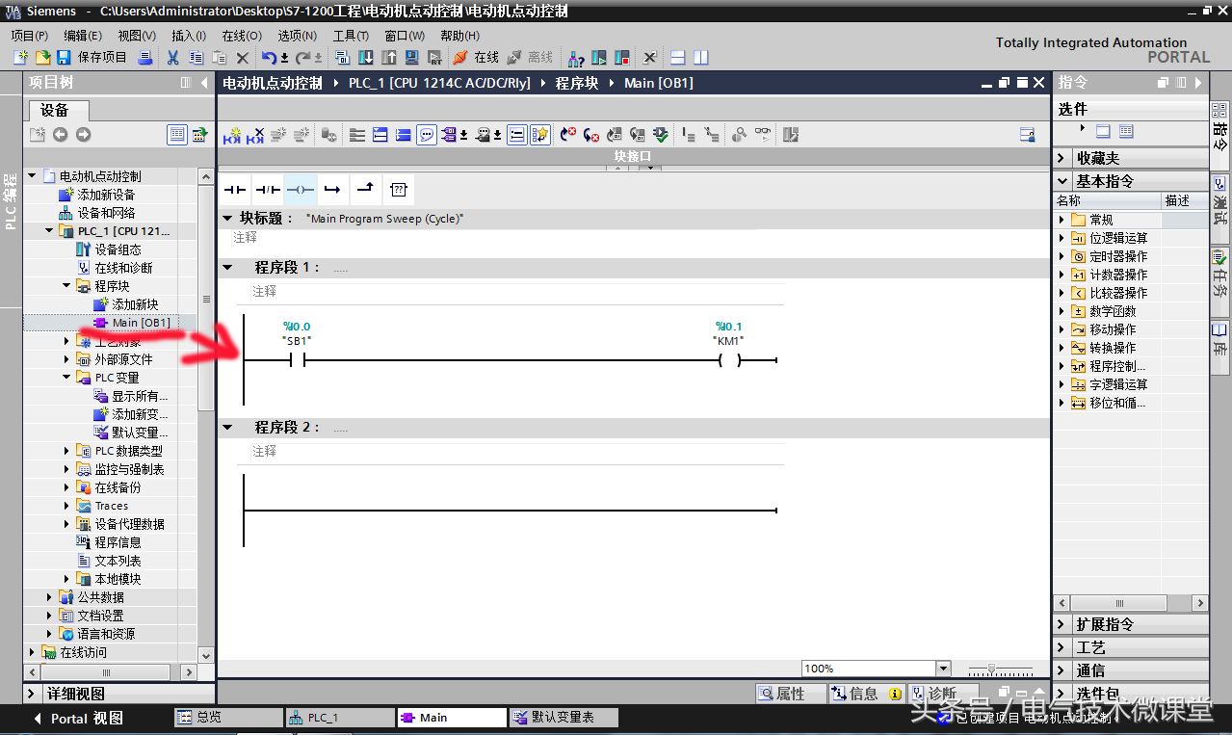Click the delete network icon
This screenshot has width=1232, height=735.
click(x=255, y=135)
